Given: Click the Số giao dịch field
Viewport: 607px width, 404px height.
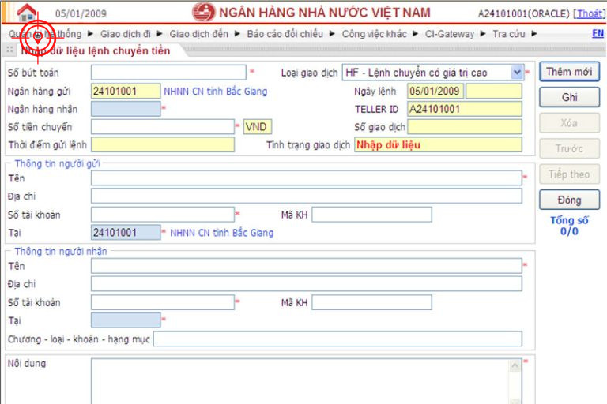Looking at the screenshot, I should [x=465, y=127].
